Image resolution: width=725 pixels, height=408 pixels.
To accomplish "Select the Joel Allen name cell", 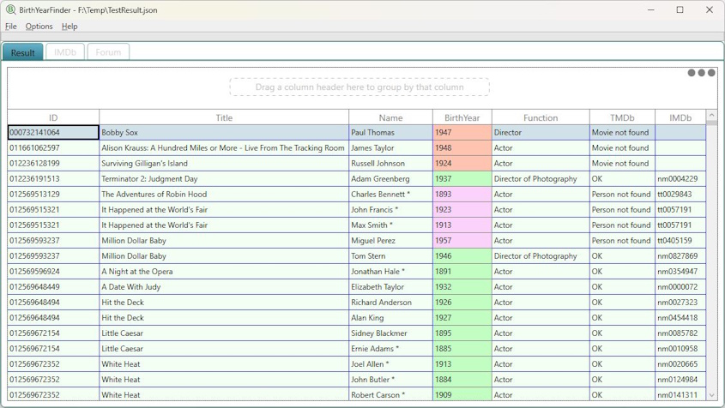I will tap(390, 364).
